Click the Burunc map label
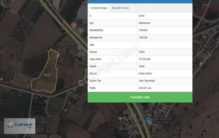The height and width of the screenshot is (138, 219). point(83,66)
